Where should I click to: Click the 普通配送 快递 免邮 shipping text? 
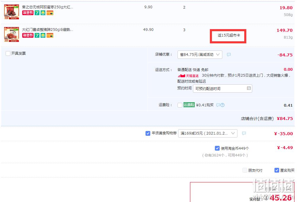pos(193,70)
